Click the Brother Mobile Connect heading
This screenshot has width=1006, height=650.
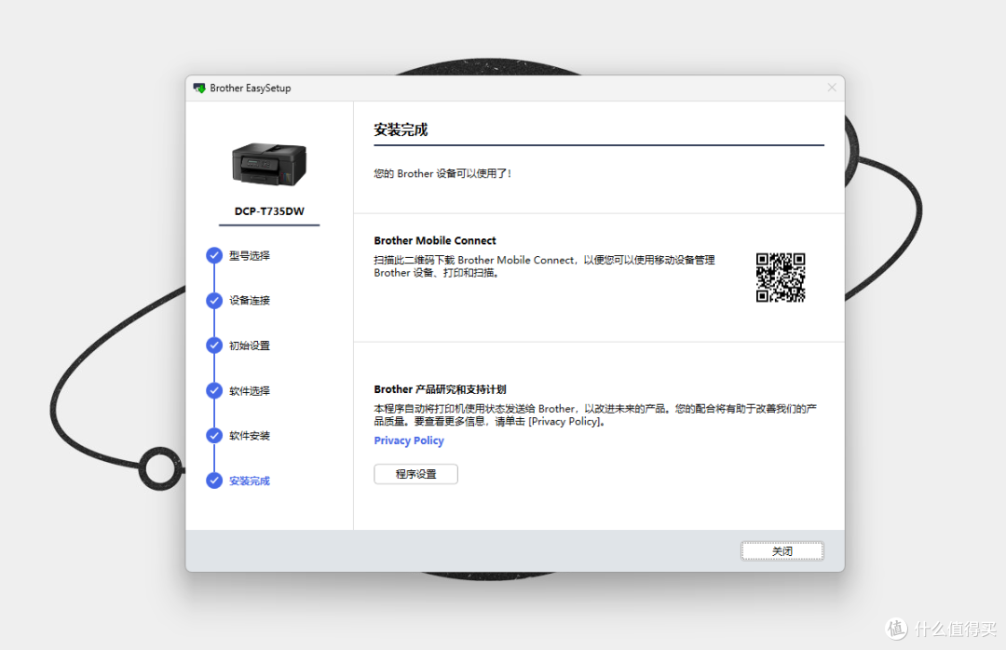tap(435, 240)
